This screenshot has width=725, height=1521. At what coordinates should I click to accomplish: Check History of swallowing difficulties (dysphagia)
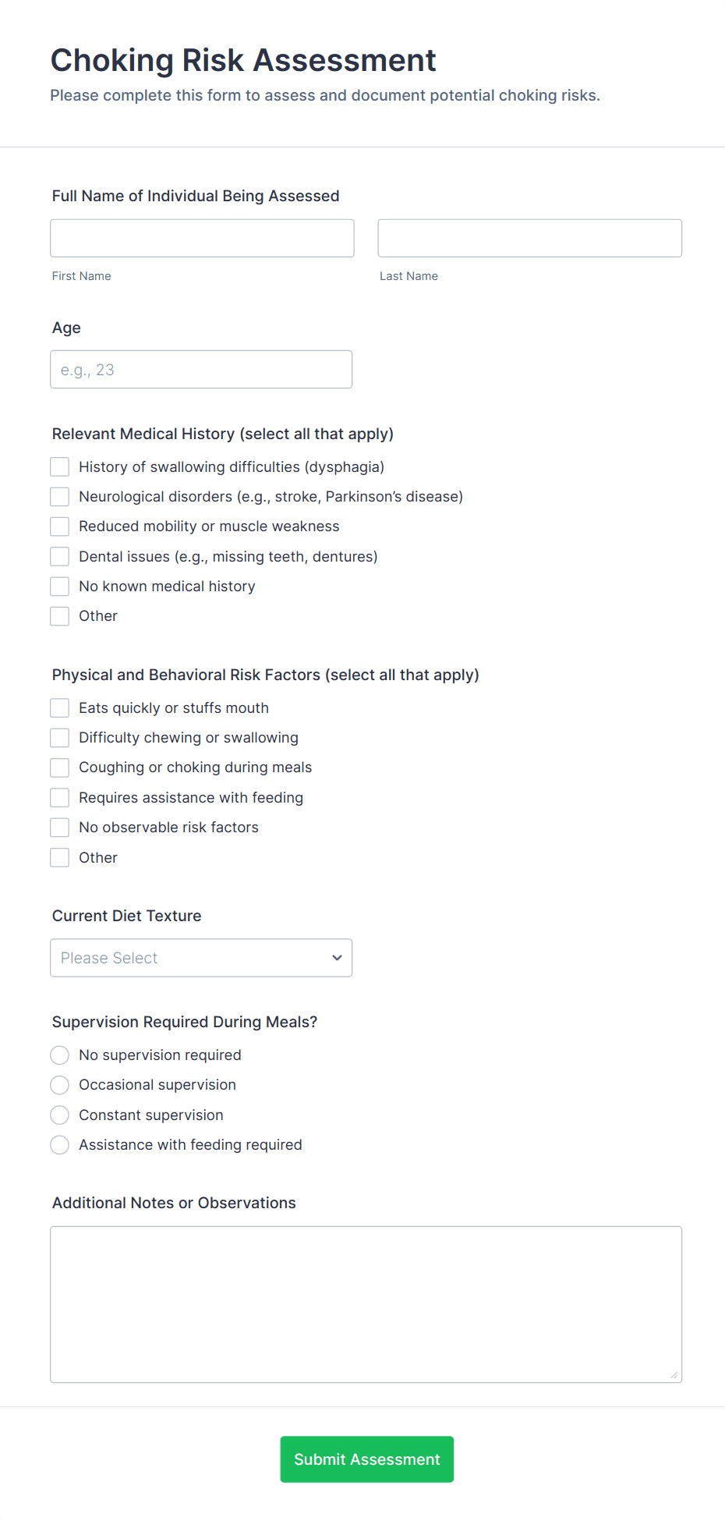[60, 466]
